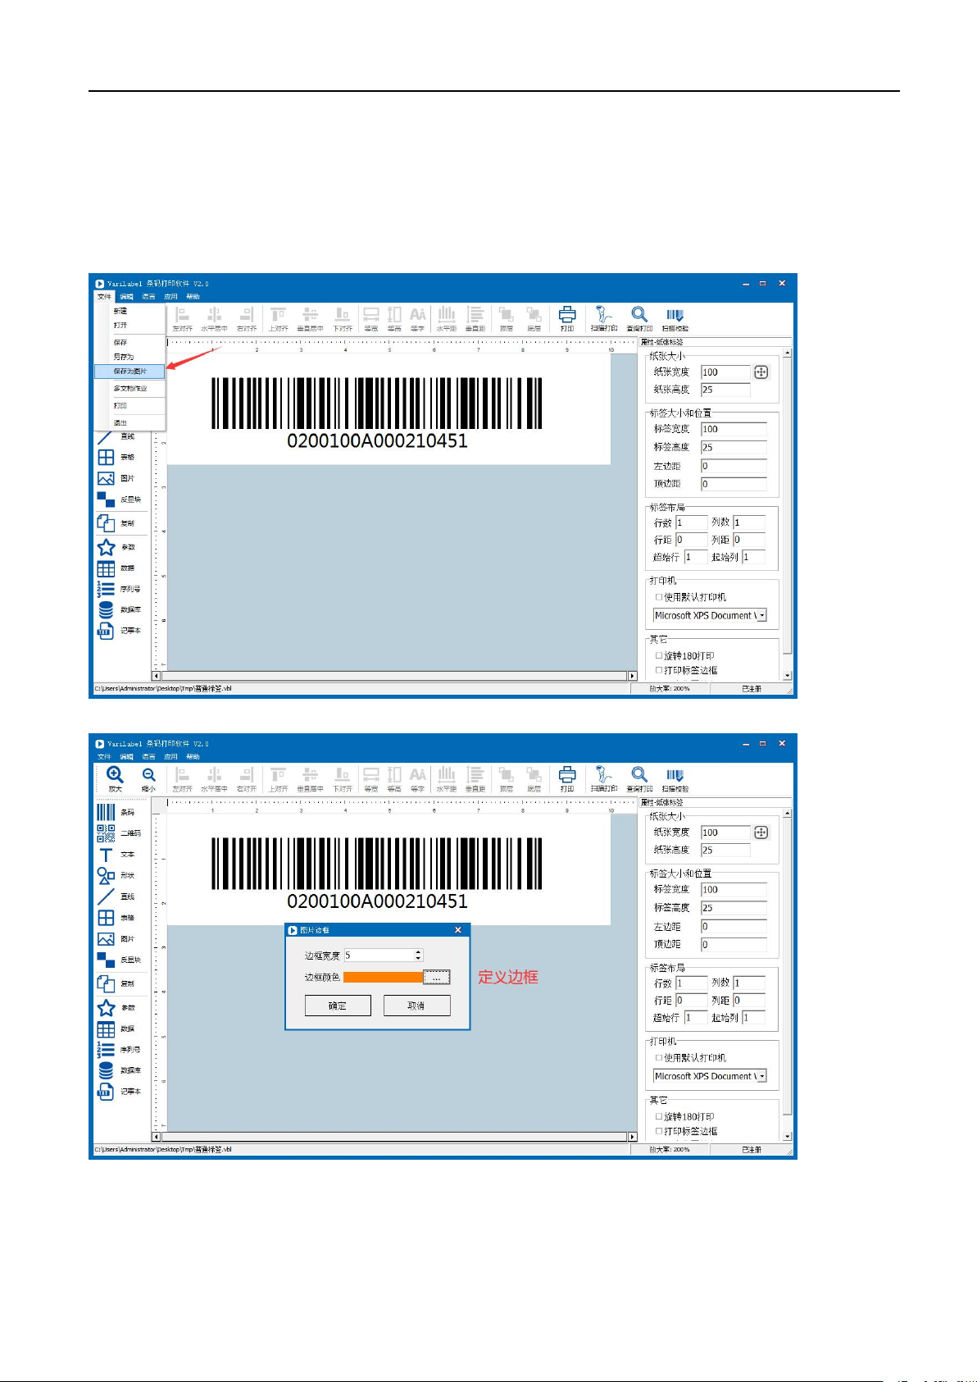This screenshot has height=1382, width=977.
Task: Select 图片 image tool in the 图片边框 dialog window
Action: (106, 939)
